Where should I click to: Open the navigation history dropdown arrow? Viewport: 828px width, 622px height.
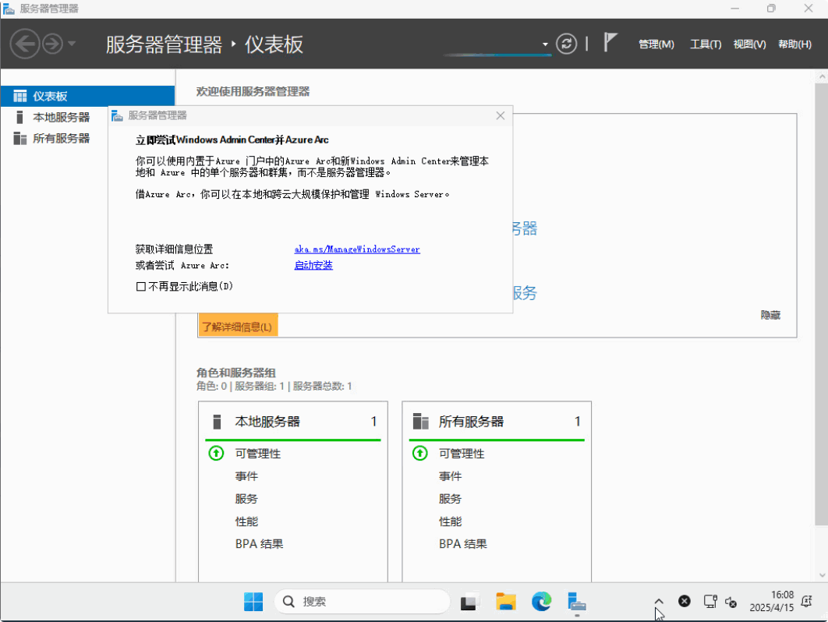coord(72,44)
